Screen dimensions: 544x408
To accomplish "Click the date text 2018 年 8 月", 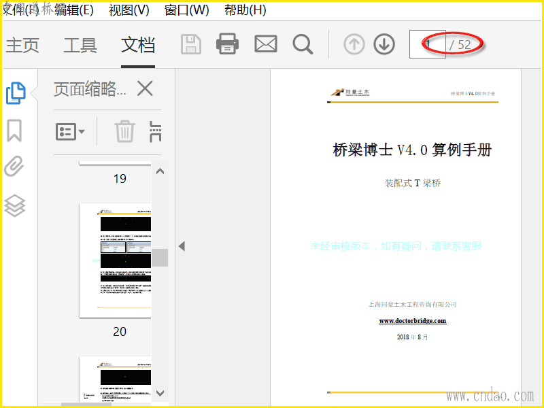I will coord(412,337).
